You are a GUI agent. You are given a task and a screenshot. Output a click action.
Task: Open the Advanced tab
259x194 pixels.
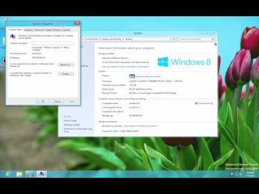tap(39, 30)
